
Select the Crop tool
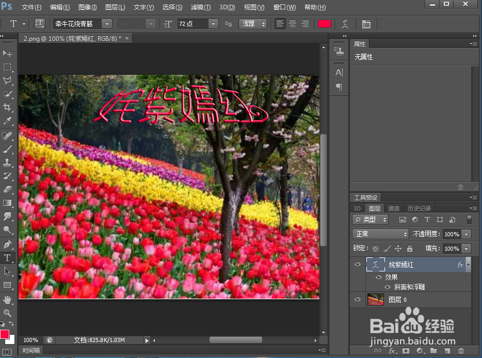pos(7,107)
